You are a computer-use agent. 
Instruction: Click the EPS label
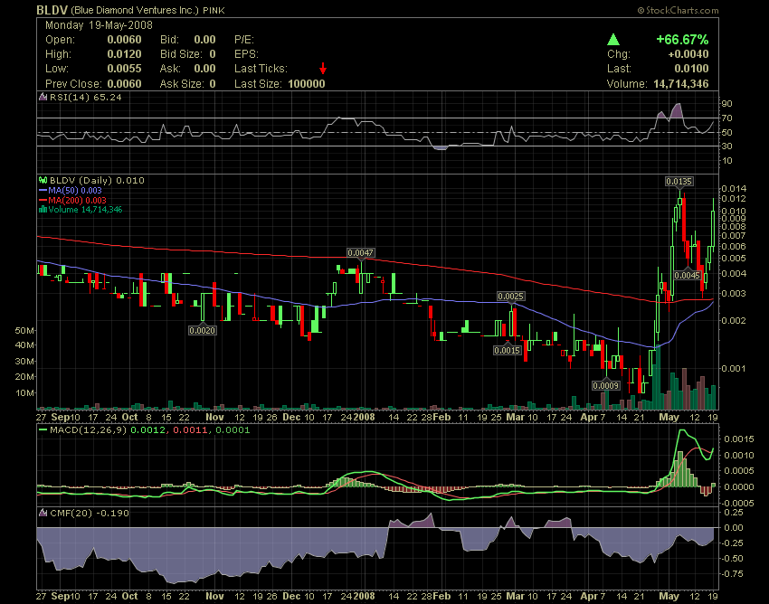click(x=246, y=54)
